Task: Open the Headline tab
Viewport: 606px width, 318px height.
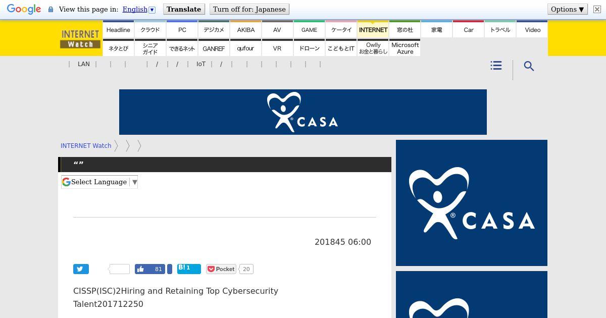Action: [x=118, y=29]
